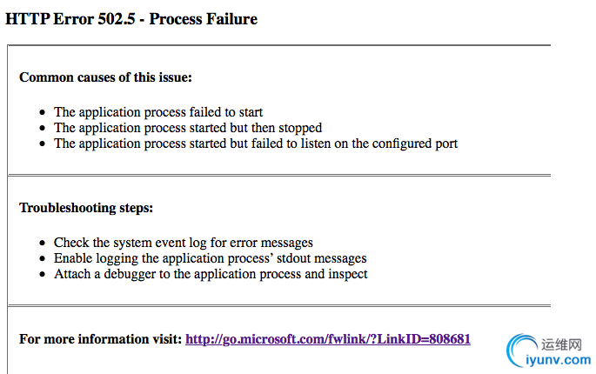Click 'The application process failed to start' line

(x=158, y=112)
